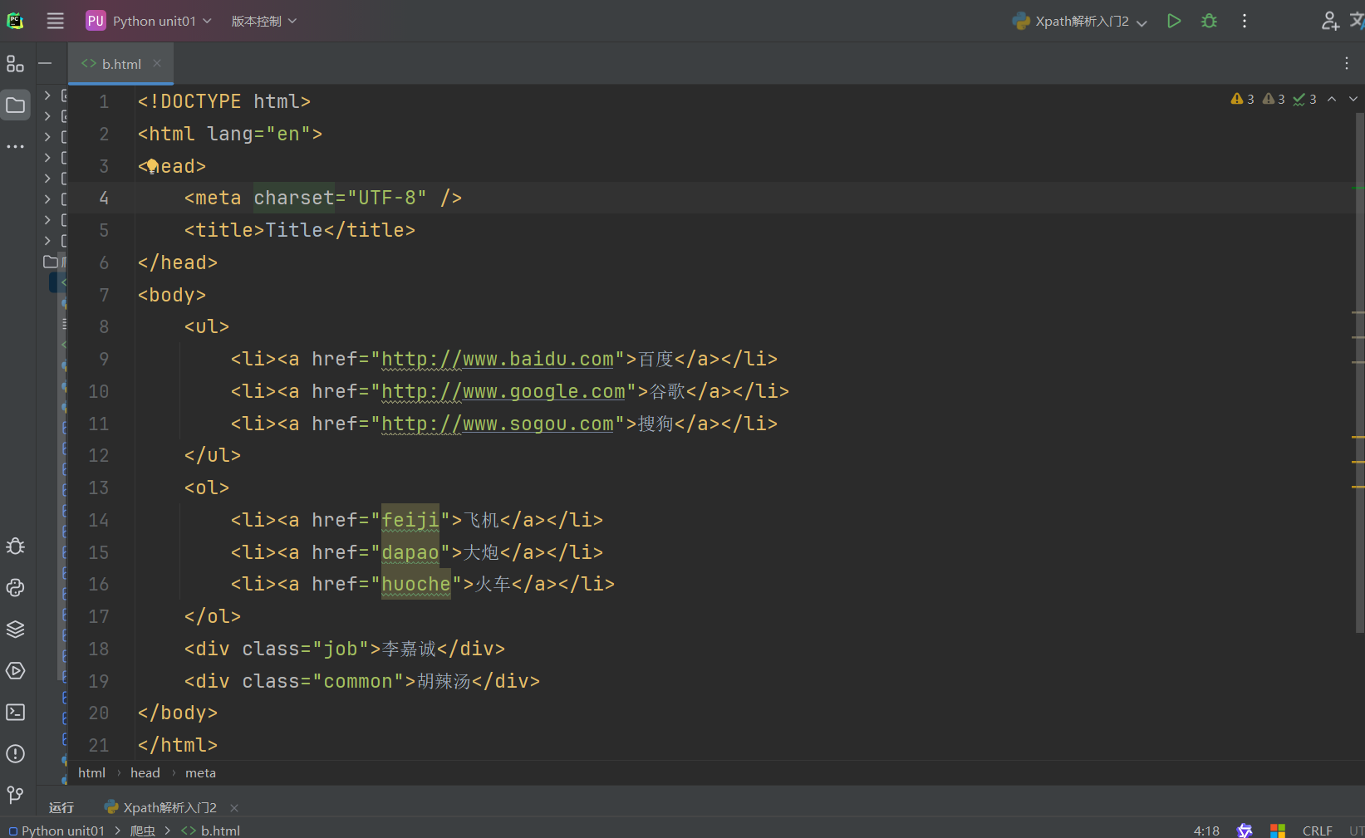This screenshot has height=838, width=1365.
Task: Close the Xpath解析入门2 run tab
Action: pyautogui.click(x=234, y=808)
